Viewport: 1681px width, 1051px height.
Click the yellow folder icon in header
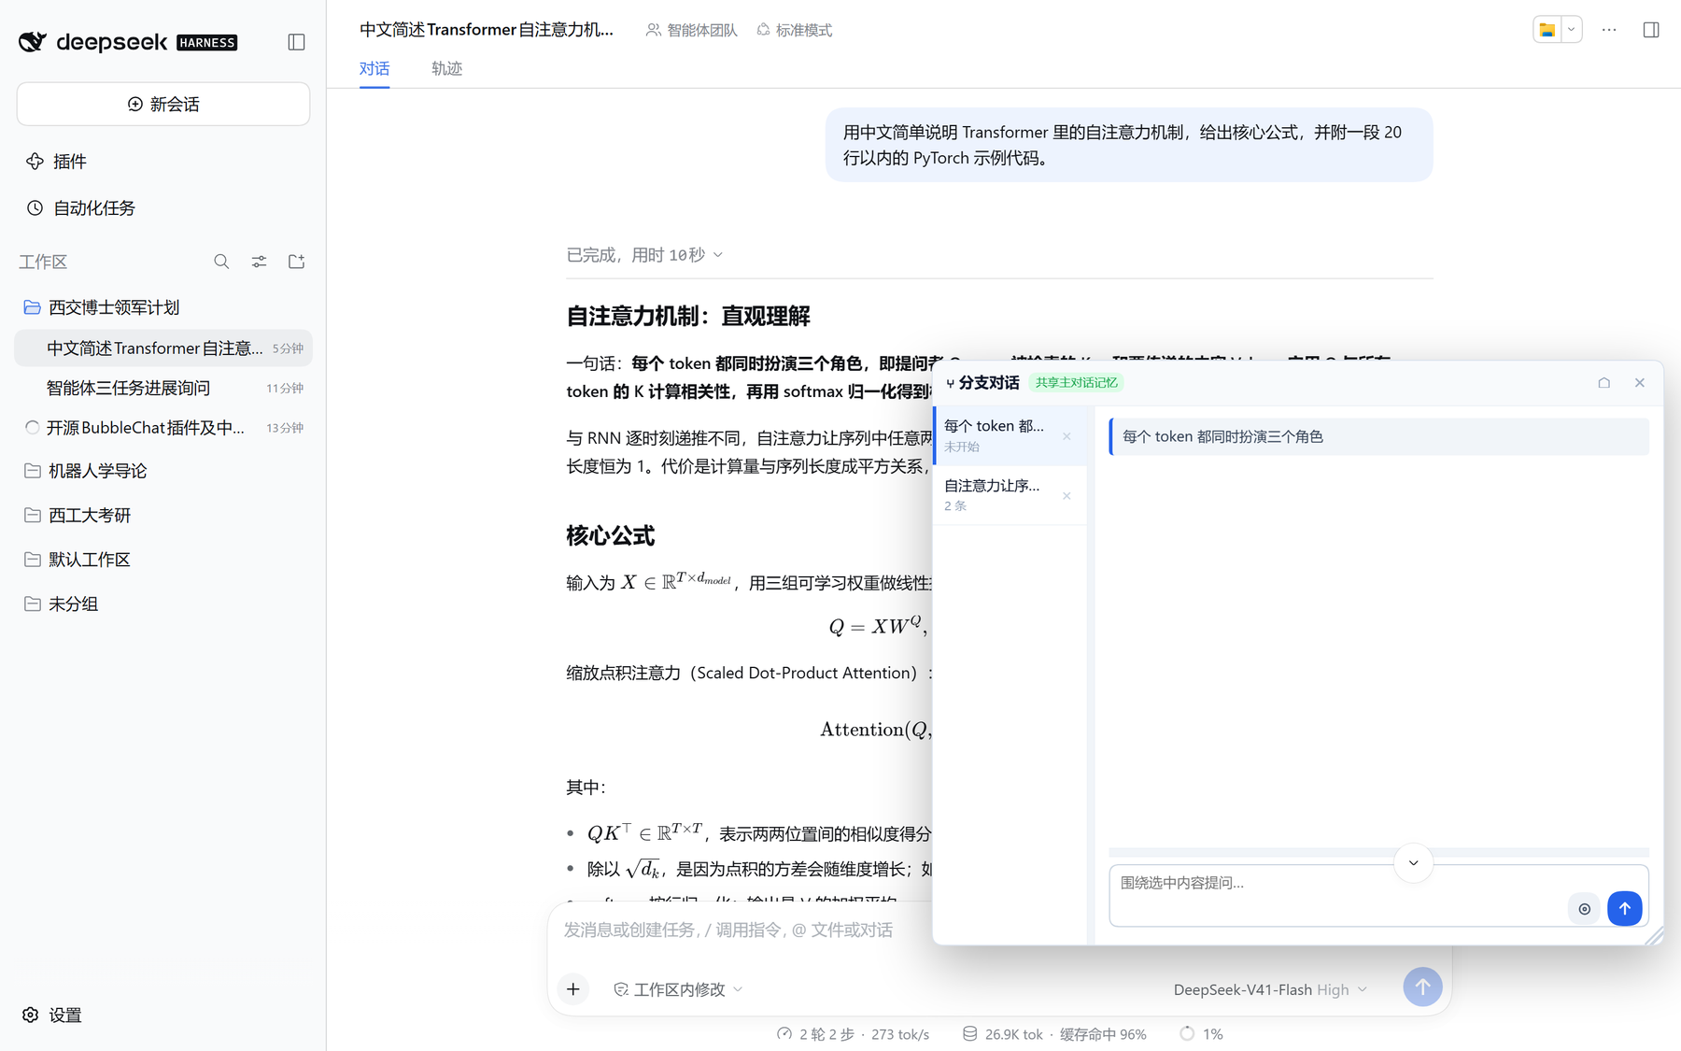tap(1547, 30)
